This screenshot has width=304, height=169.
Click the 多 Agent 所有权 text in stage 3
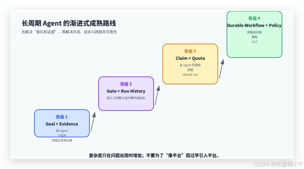pyautogui.click(x=190, y=65)
